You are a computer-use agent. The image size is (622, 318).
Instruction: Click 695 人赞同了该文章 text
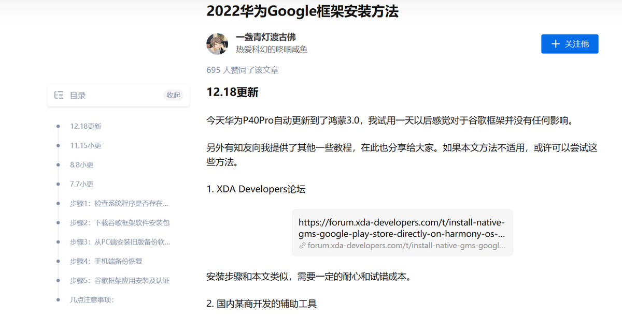click(x=243, y=70)
